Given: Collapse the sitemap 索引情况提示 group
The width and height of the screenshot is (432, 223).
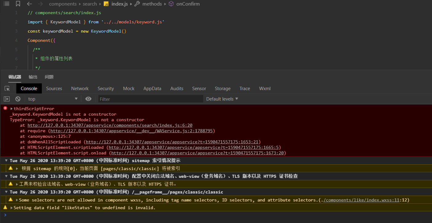Looking at the screenshot, I should click(6, 161).
